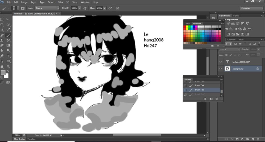Image resolution: width=265 pixels, height=142 pixels.
Task: Open the Essentials workspace dropdown
Action: tap(252, 8)
